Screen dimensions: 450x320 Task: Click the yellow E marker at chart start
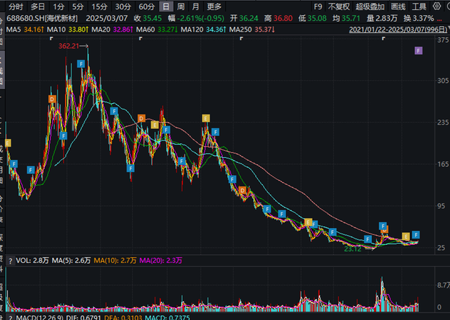click(x=8, y=142)
